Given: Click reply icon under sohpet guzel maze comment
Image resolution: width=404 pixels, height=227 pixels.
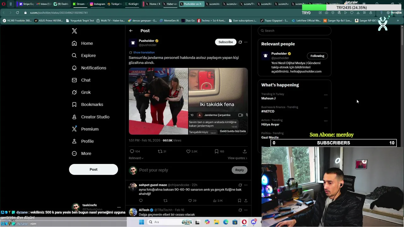Looking at the screenshot, I should (x=141, y=201).
